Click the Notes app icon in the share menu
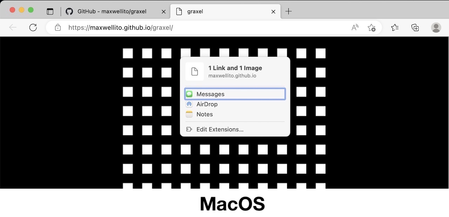 pos(189,114)
